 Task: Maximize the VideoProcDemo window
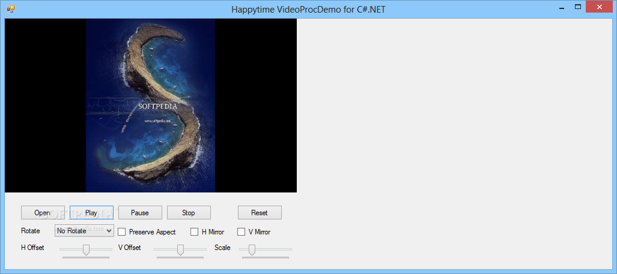[x=578, y=7]
